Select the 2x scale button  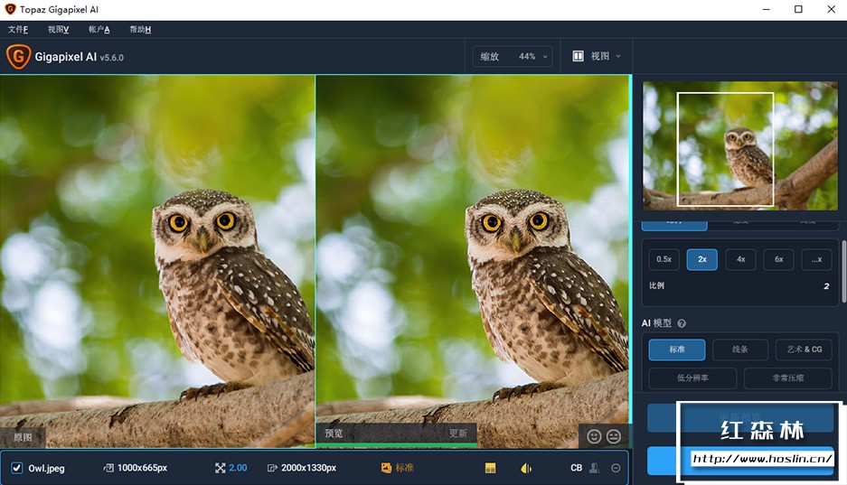(x=702, y=259)
